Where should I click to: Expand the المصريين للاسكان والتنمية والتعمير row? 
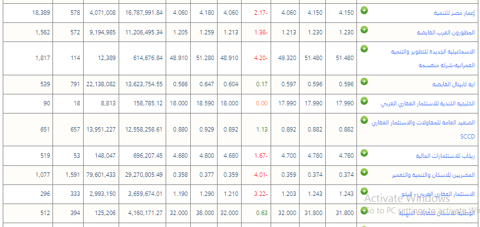click(x=365, y=172)
